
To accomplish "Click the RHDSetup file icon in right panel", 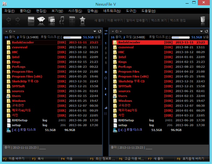I will [115, 121].
